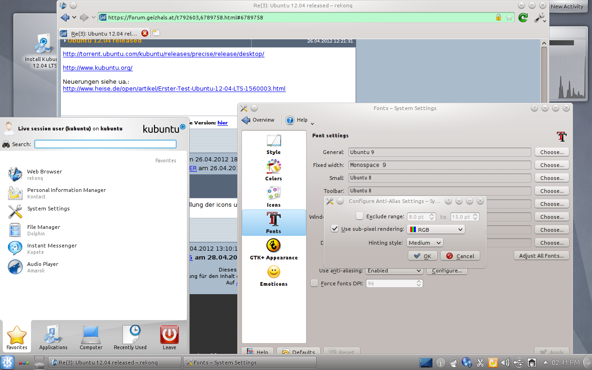Open the Icons settings module
The width and height of the screenshot is (592, 370).
[273, 197]
